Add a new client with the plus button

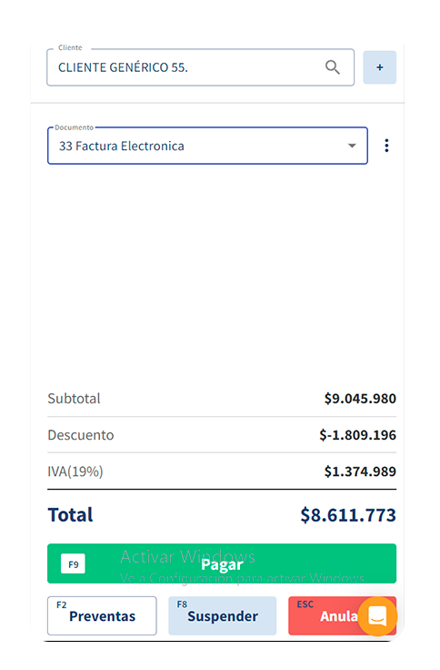click(379, 67)
